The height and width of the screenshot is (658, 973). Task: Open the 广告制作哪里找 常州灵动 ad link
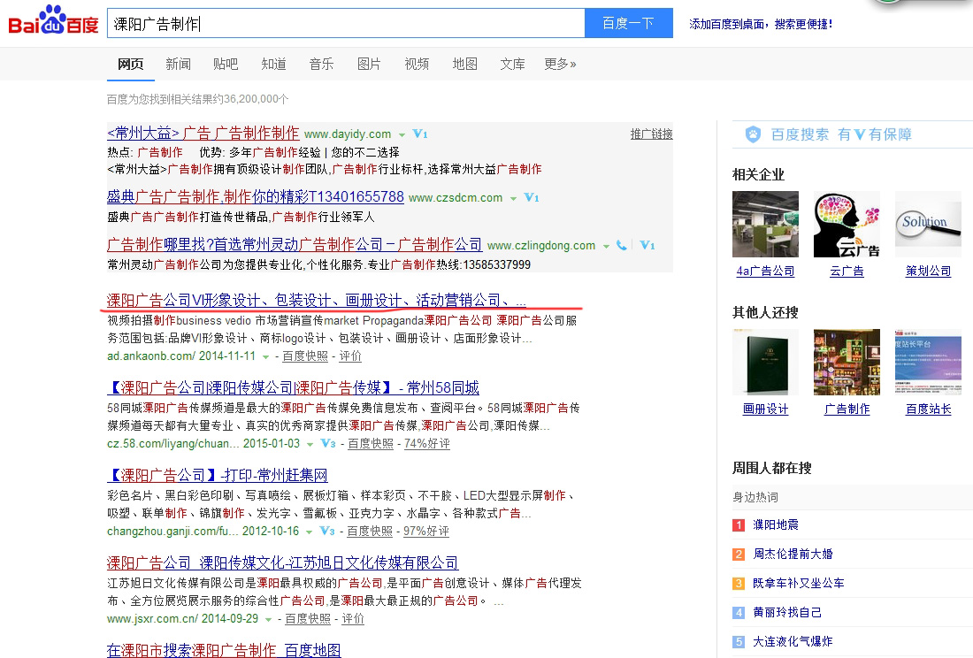click(x=295, y=245)
